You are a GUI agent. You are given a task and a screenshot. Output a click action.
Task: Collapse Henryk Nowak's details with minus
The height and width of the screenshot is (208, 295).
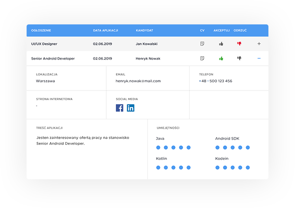(x=259, y=58)
